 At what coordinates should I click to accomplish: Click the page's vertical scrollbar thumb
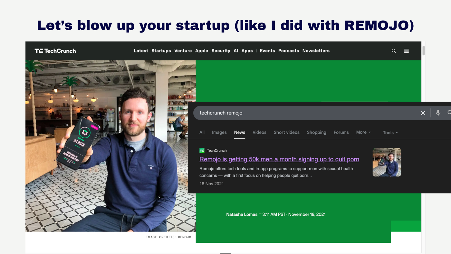pyautogui.click(x=424, y=50)
